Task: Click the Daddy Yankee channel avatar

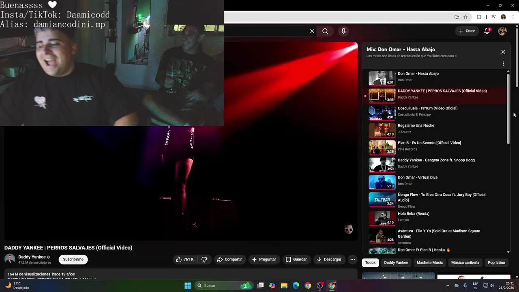Action: 10,259
